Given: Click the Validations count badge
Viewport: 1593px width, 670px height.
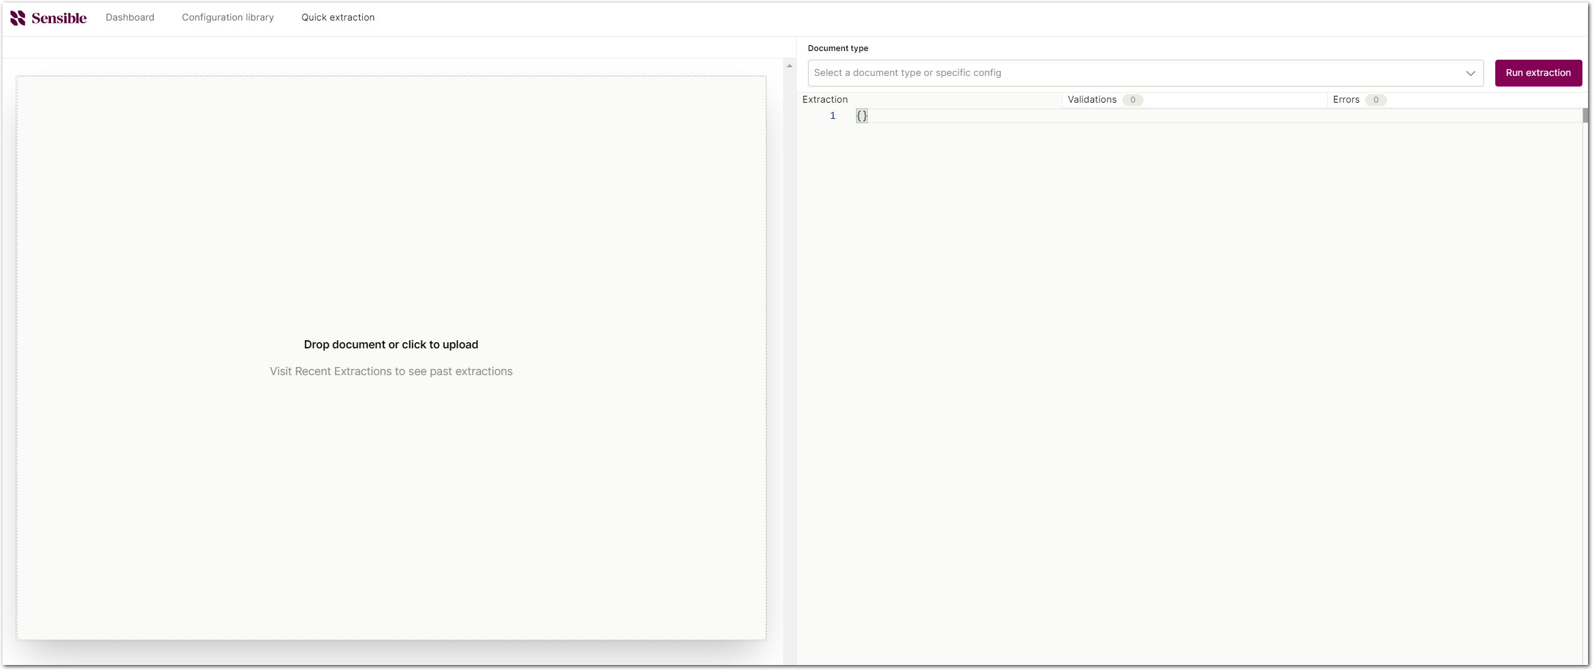Looking at the screenshot, I should click(x=1132, y=100).
